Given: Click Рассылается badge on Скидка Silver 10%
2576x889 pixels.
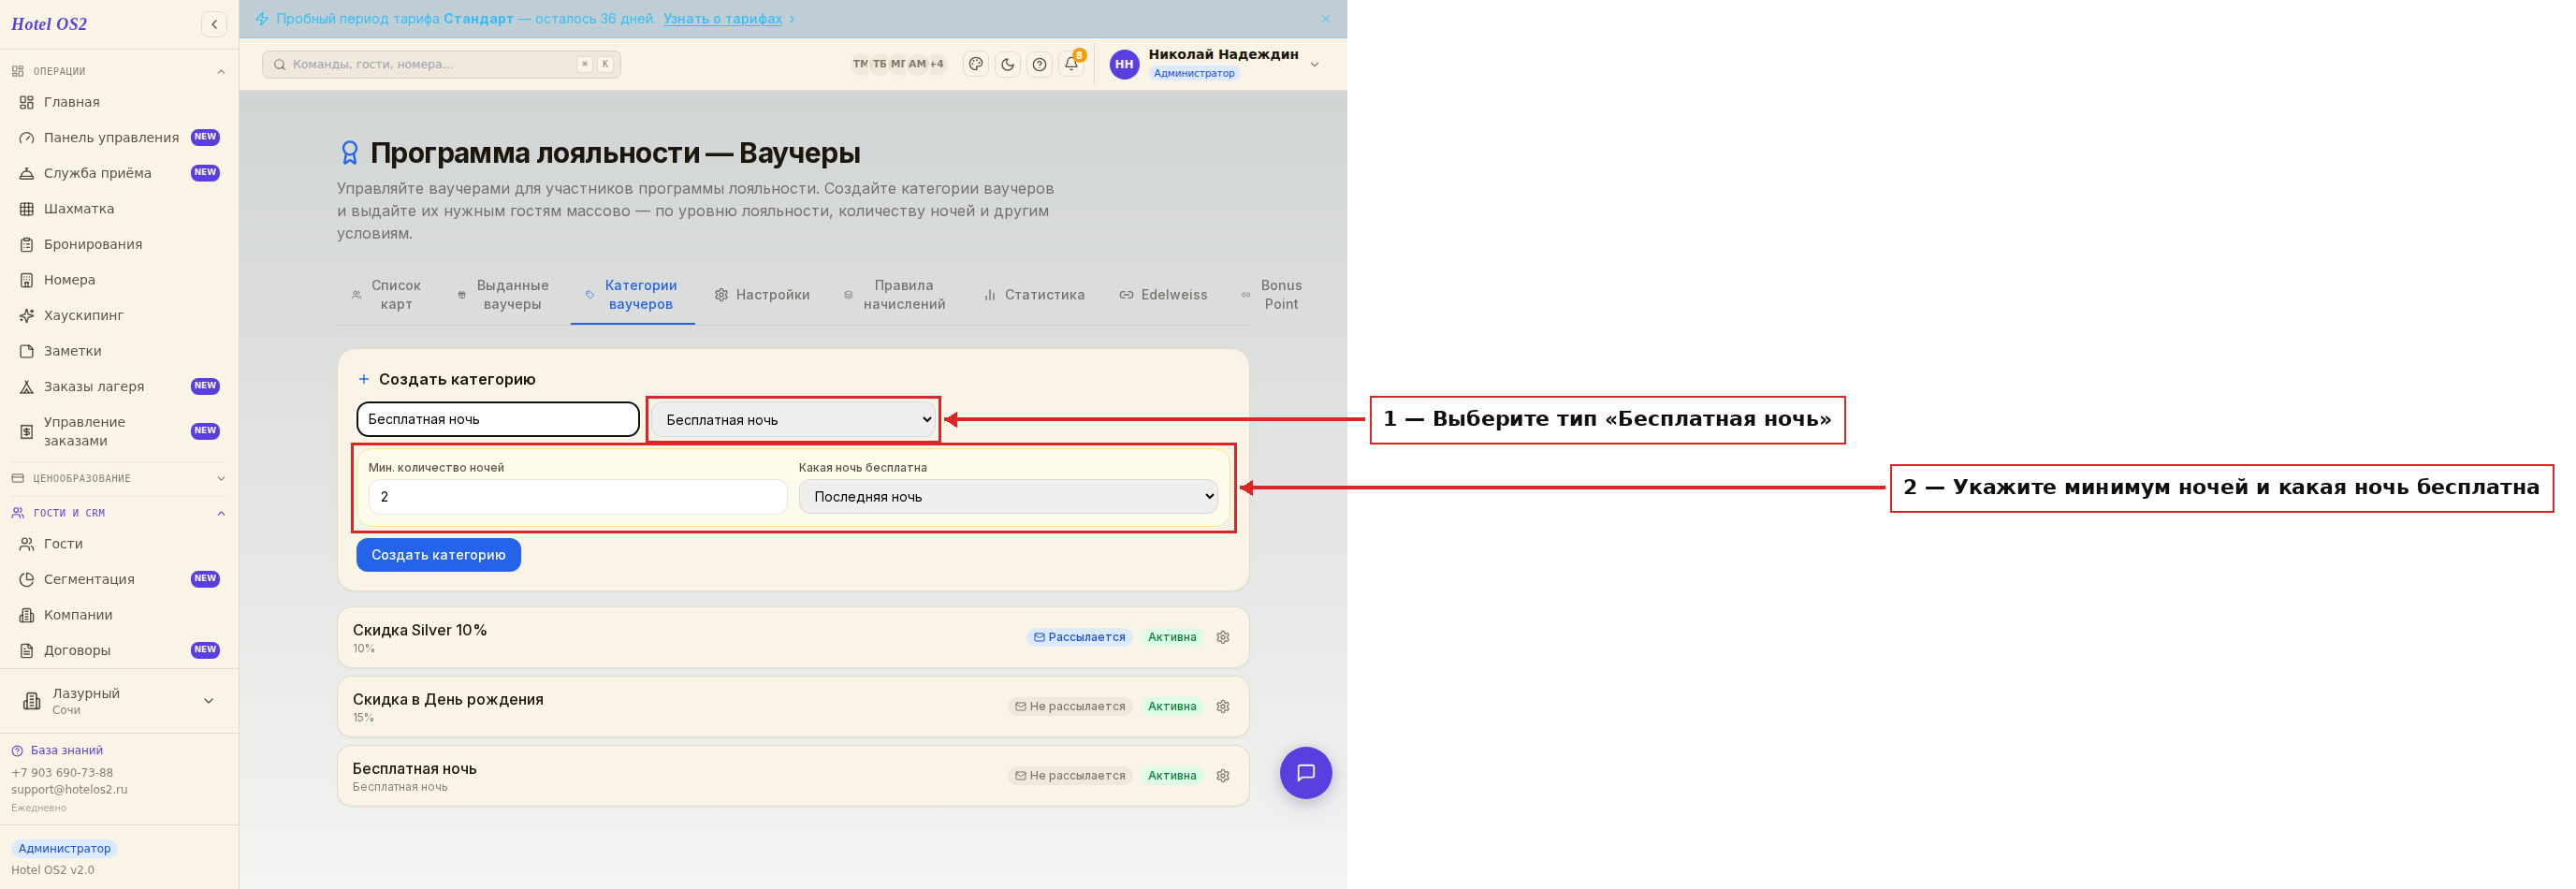Looking at the screenshot, I should click(1079, 638).
